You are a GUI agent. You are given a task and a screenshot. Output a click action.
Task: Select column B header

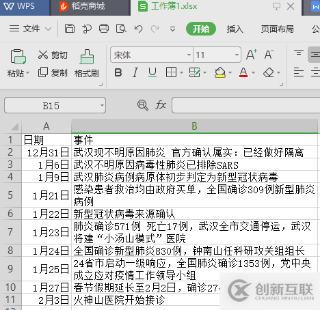point(194,126)
